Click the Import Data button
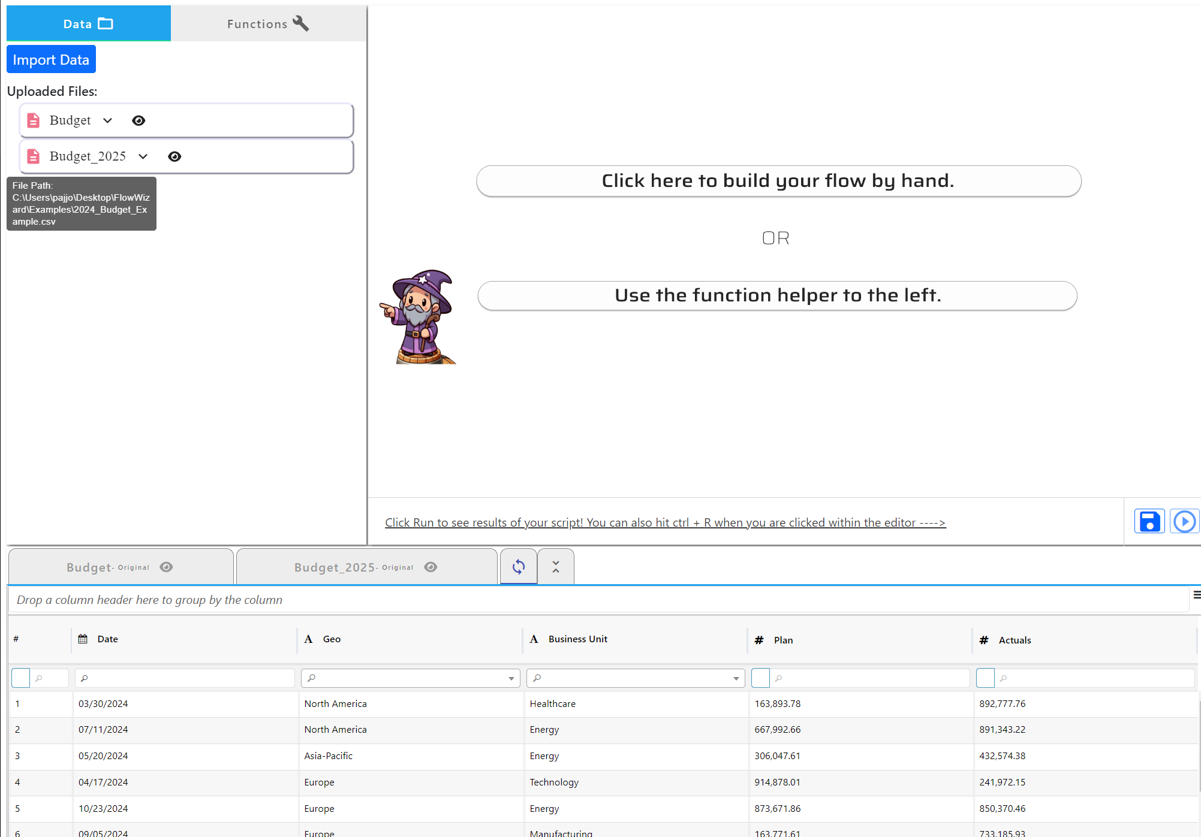 coord(51,59)
